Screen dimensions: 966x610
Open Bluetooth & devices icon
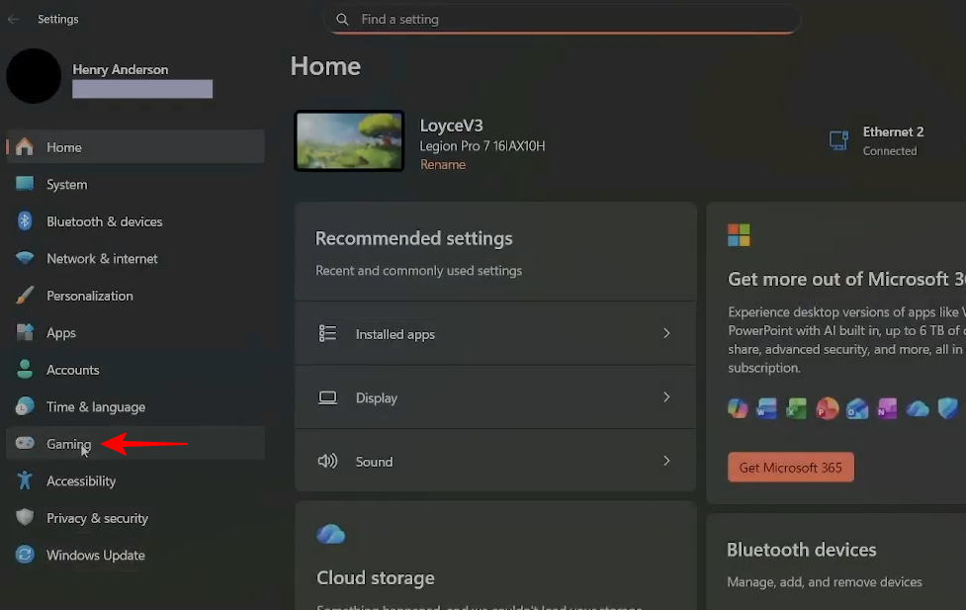click(x=25, y=221)
